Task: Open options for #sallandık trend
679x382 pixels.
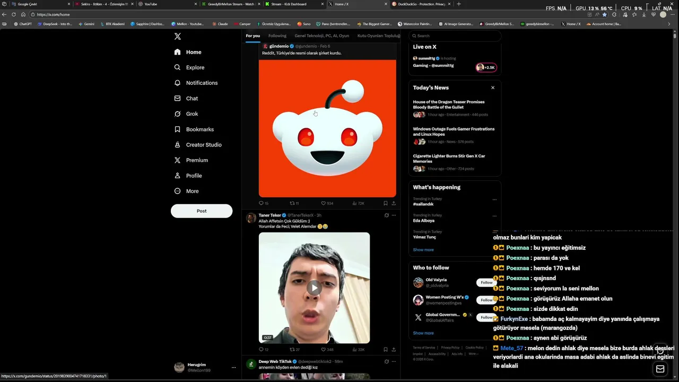Action: click(x=494, y=199)
